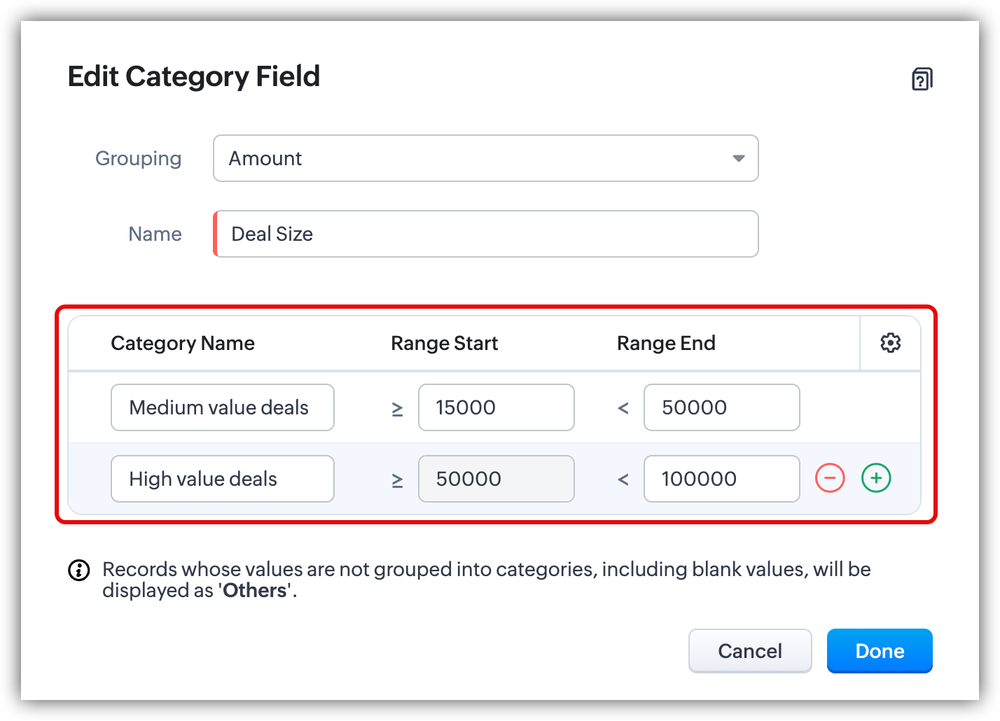Click the info icon beside Records note
Viewport: 1000px width, 721px height.
(x=79, y=570)
